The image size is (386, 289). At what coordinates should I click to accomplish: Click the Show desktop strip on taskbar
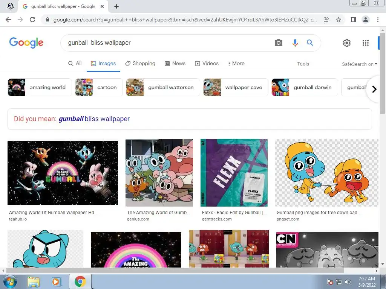pos(383,281)
